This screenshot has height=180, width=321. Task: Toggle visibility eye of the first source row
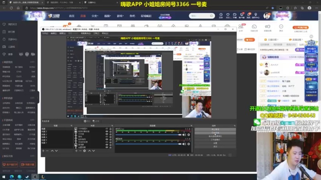pyautogui.click(x=107, y=129)
